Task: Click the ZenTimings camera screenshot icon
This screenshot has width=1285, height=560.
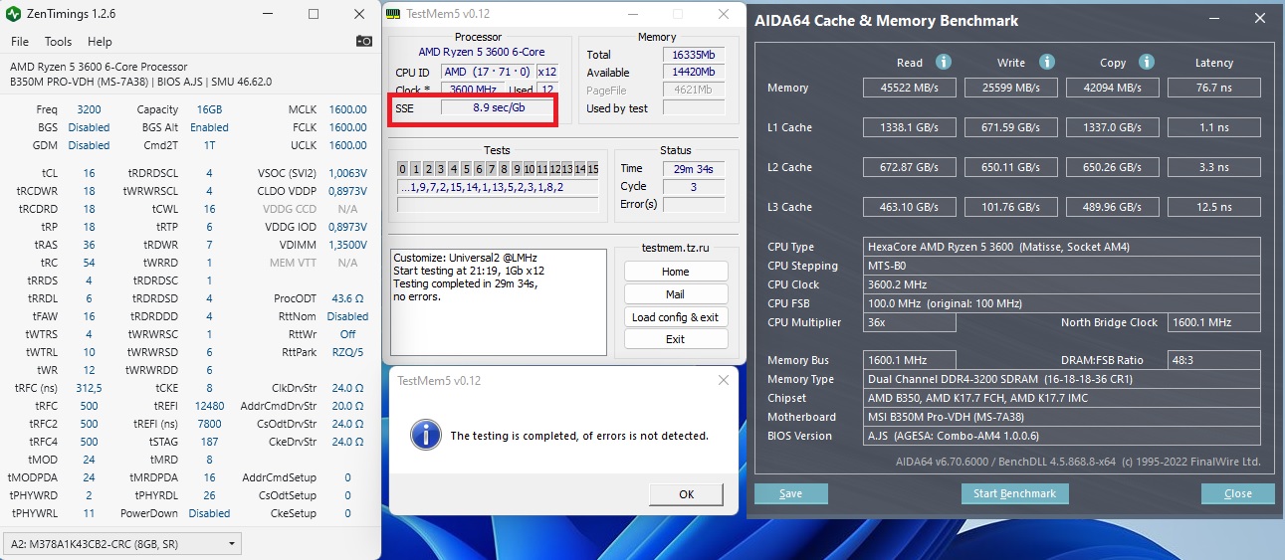Action: coord(364,41)
